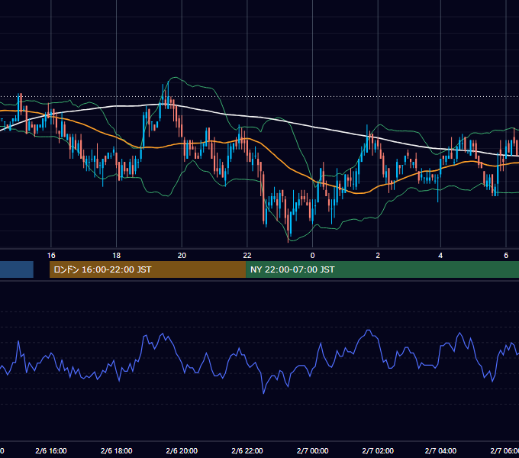519x458 pixels.
Task: Click the 2/7 02:00 time label
Action: 378,450
